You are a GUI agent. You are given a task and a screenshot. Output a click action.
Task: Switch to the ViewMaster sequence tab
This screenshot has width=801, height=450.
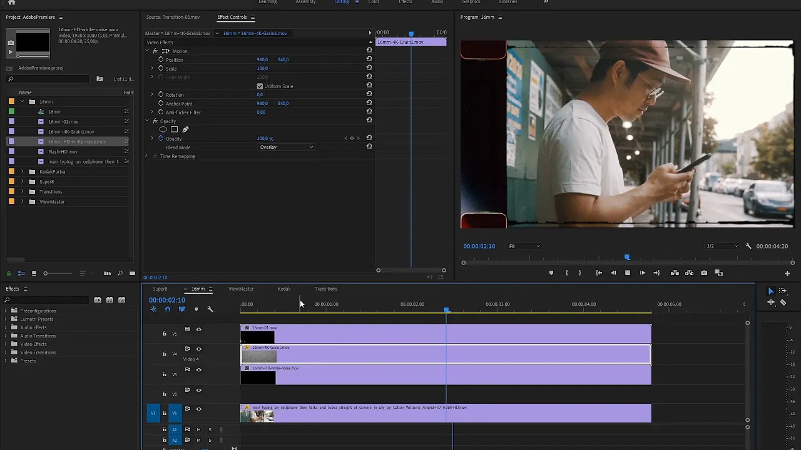[x=241, y=289]
